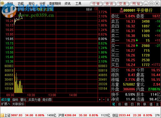Click the 委比 value 5.84%
The height and width of the screenshot is (118, 161).
(130, 16)
